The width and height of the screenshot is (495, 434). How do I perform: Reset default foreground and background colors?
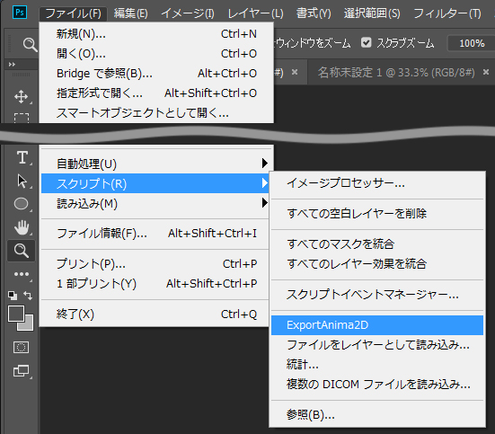[x=13, y=296]
